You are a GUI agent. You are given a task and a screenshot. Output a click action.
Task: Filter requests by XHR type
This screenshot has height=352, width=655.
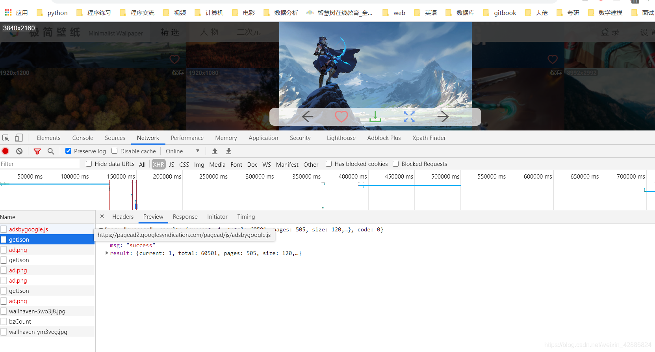tap(159, 164)
